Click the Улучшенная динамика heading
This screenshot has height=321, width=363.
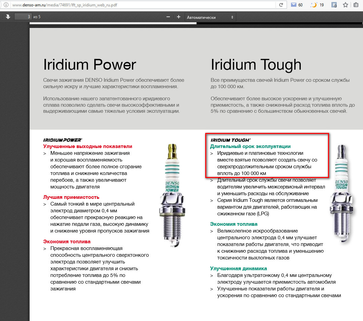(239, 269)
